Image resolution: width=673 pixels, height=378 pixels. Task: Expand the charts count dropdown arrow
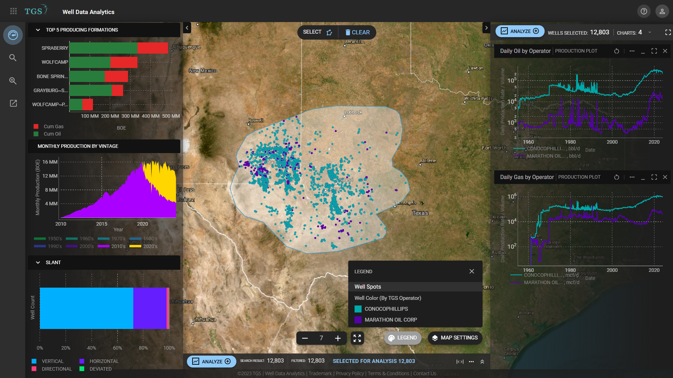(x=650, y=33)
